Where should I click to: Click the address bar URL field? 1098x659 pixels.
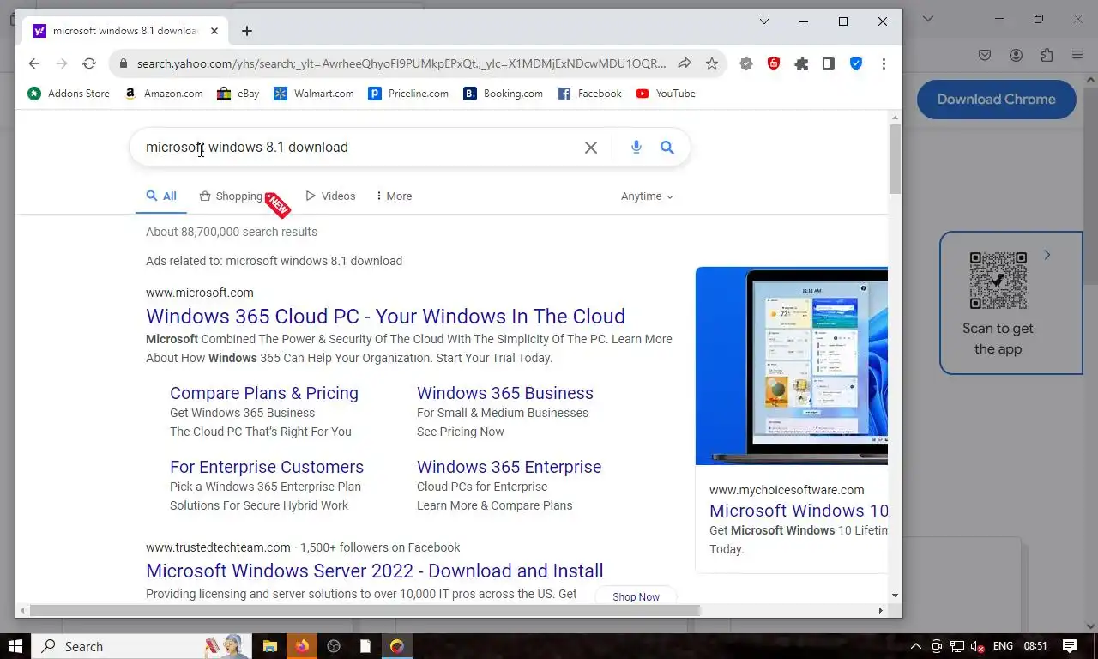coord(401,63)
